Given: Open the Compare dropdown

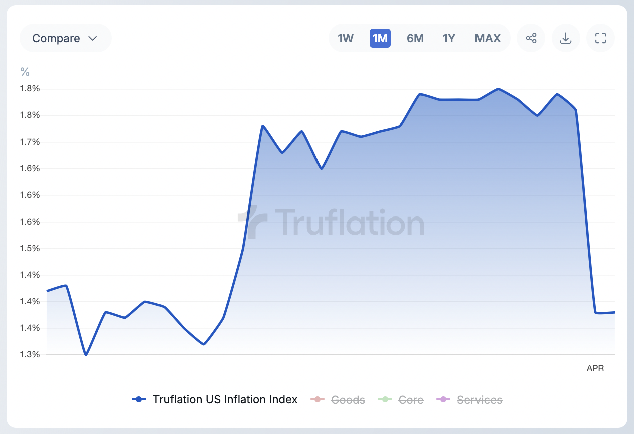Looking at the screenshot, I should pos(56,38).
